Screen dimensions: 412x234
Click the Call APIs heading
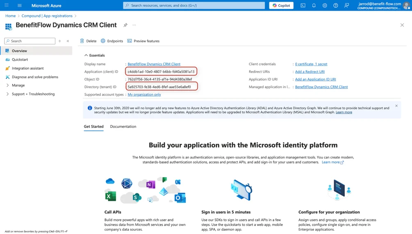pyautogui.click(x=113, y=212)
